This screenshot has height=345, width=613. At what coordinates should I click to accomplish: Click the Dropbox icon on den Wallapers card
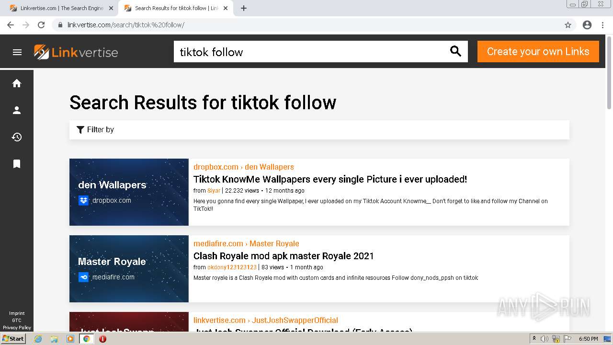[83, 200]
